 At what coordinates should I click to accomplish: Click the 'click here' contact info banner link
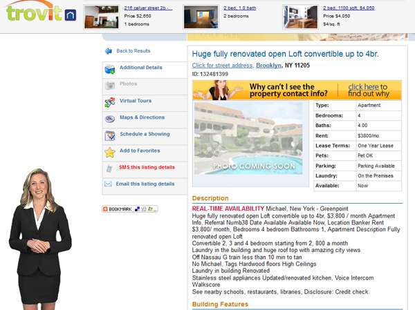[363, 87]
